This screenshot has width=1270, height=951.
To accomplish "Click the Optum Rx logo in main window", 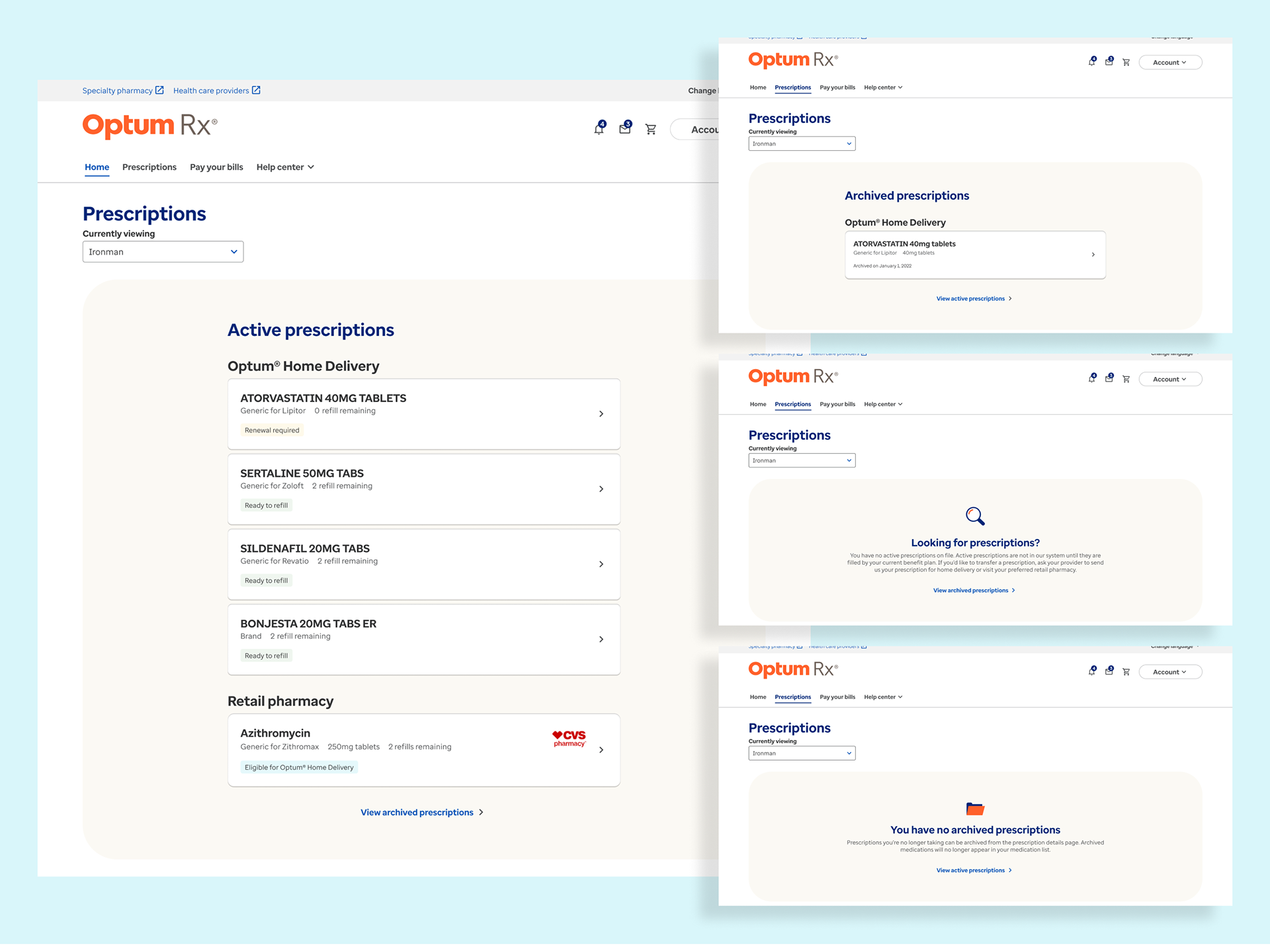I will click(149, 126).
